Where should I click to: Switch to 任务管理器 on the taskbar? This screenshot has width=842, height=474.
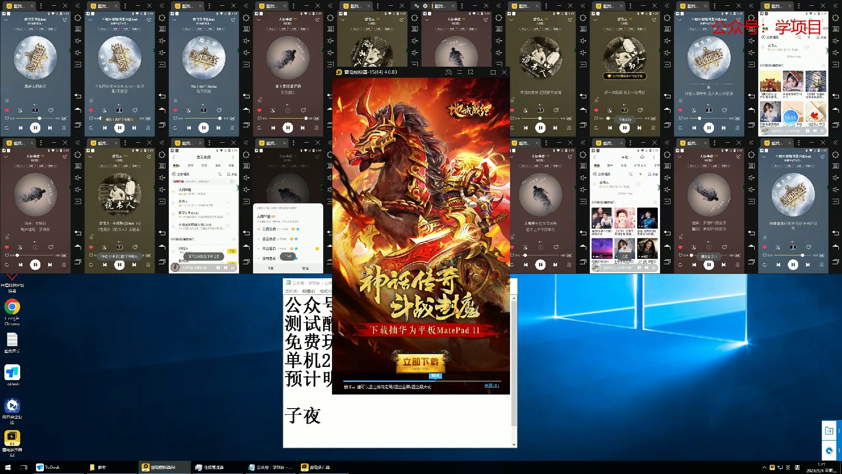(x=210, y=467)
